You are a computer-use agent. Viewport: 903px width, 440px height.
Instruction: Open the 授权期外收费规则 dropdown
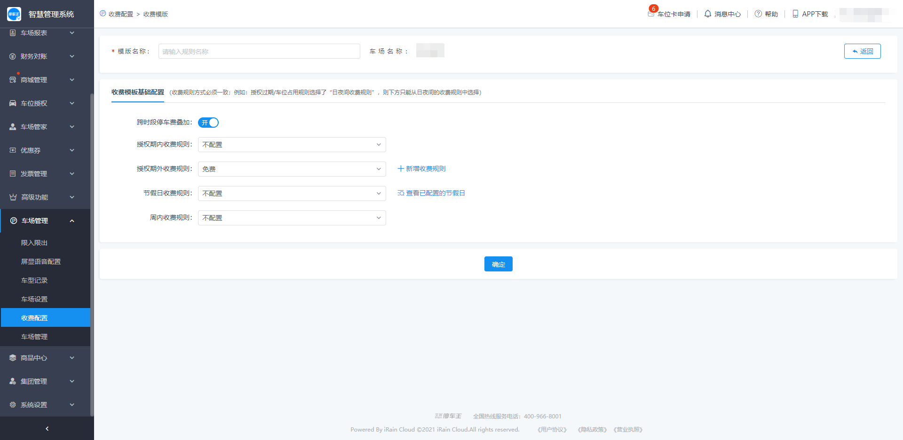(292, 169)
